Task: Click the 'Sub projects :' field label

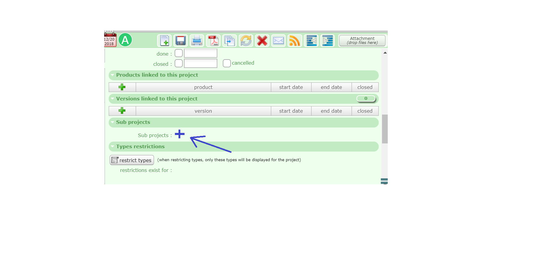Action: [x=155, y=135]
